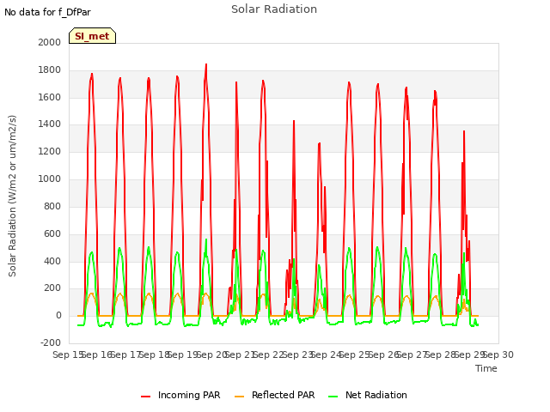
Task: Click the 1600 y-axis tick label
Action: tap(50, 97)
